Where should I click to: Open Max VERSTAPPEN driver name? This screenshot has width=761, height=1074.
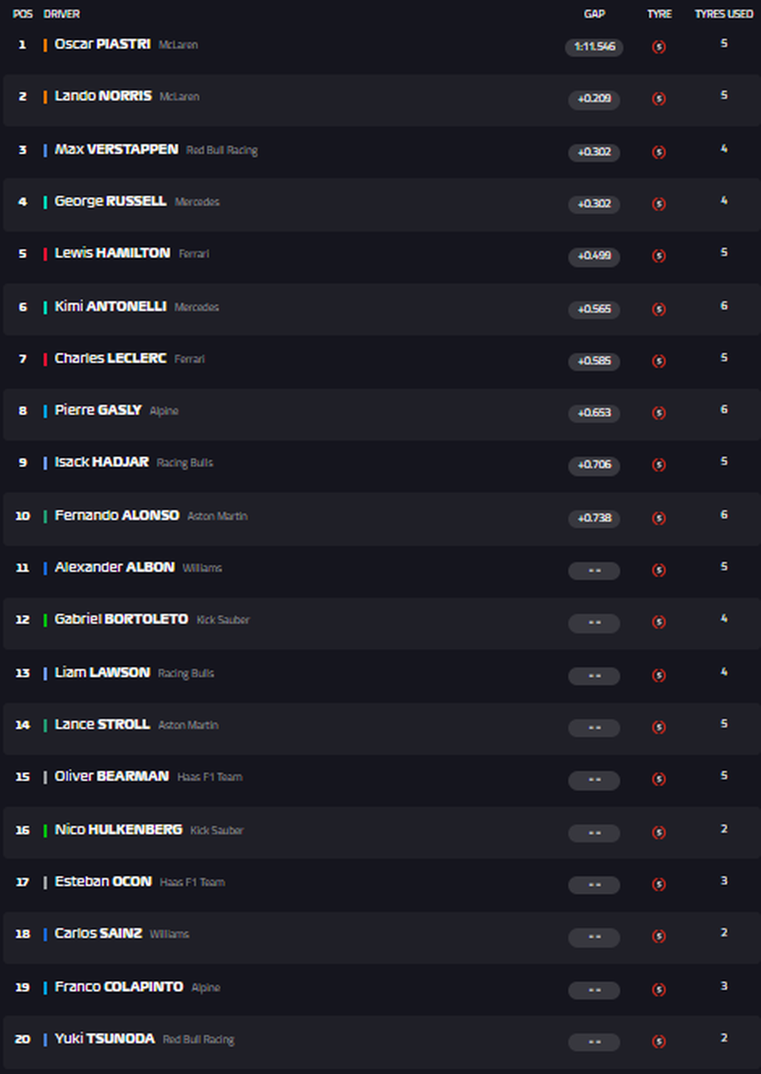click(116, 150)
